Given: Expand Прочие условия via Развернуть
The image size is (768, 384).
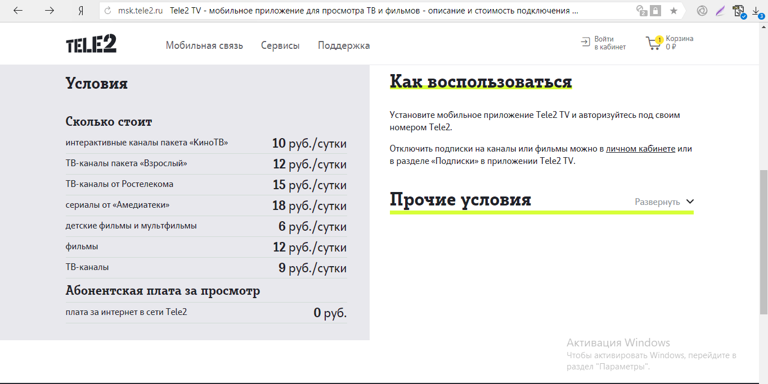Looking at the screenshot, I should pos(657,202).
